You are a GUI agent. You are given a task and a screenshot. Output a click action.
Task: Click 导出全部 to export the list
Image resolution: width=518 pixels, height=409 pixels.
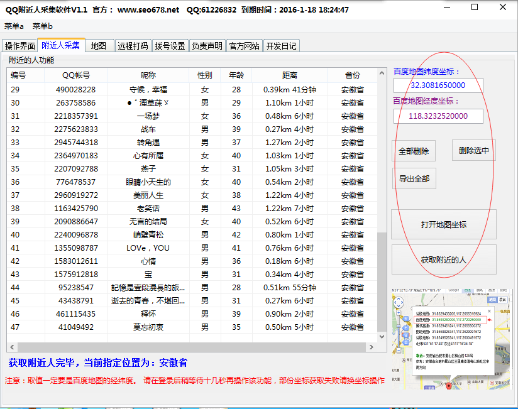coord(414,178)
